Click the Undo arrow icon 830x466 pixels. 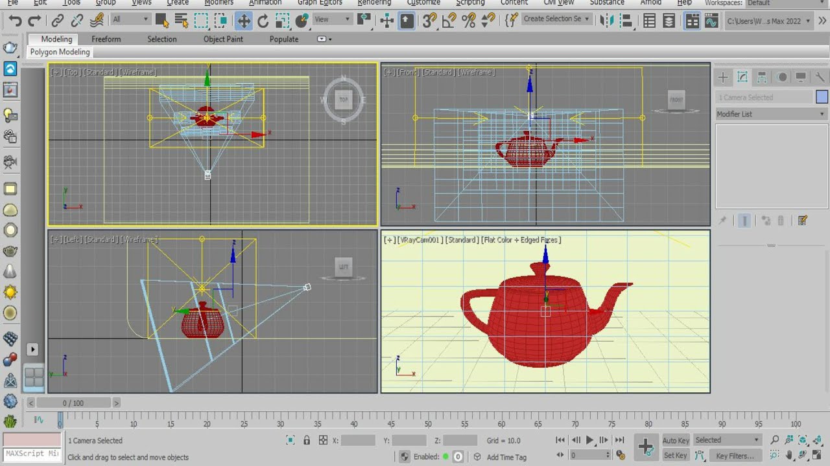(15, 21)
